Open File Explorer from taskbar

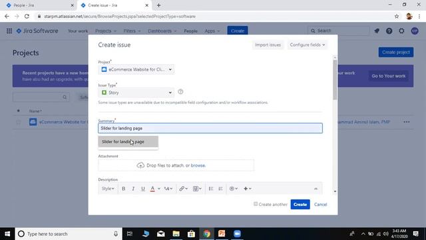click(x=176, y=234)
